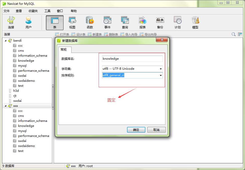Open the 备份 (Backup) toolbar icon

(x=160, y=23)
